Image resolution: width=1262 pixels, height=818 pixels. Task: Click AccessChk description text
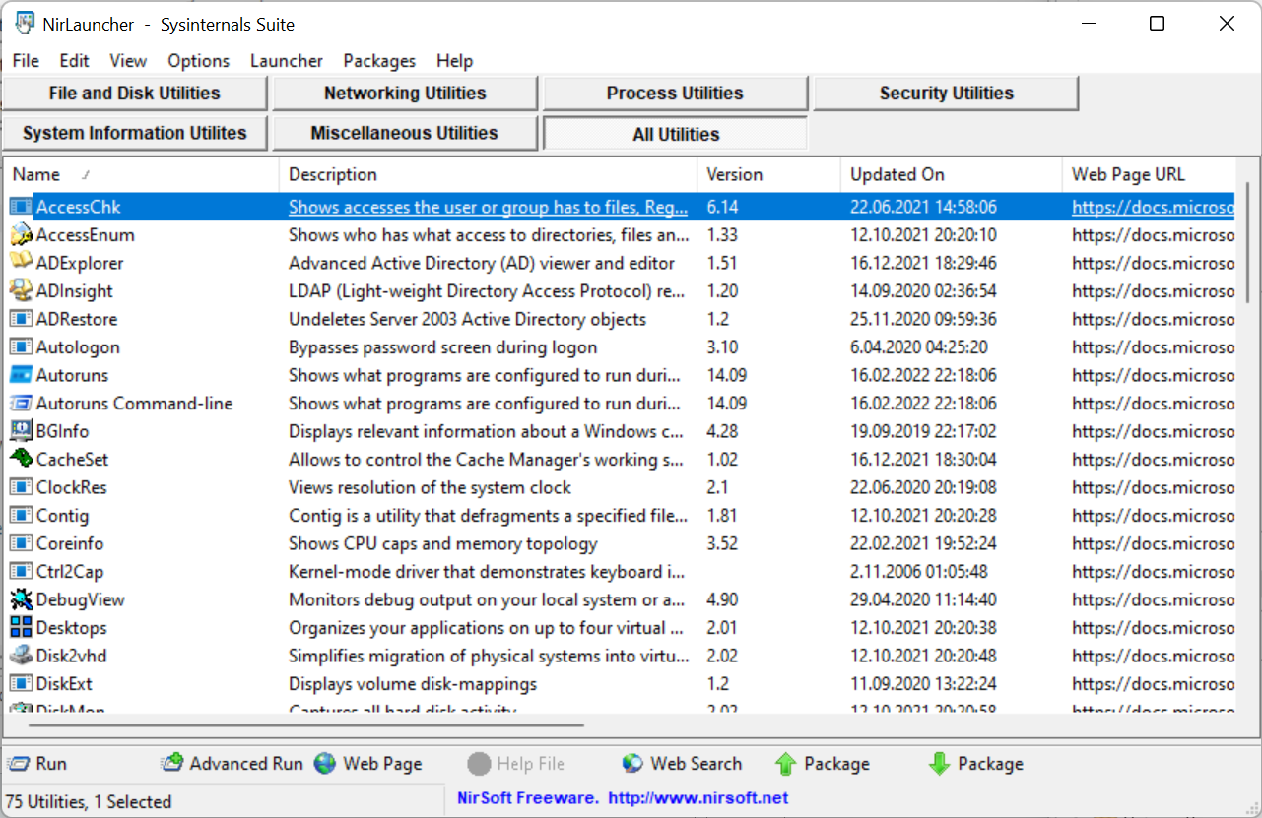pyautogui.click(x=488, y=208)
